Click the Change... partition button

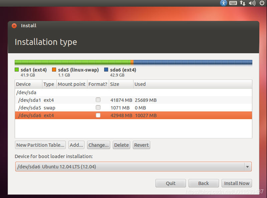(x=98, y=145)
